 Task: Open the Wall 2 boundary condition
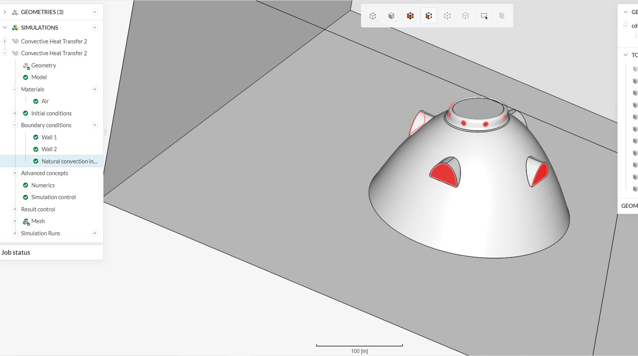[x=49, y=149]
